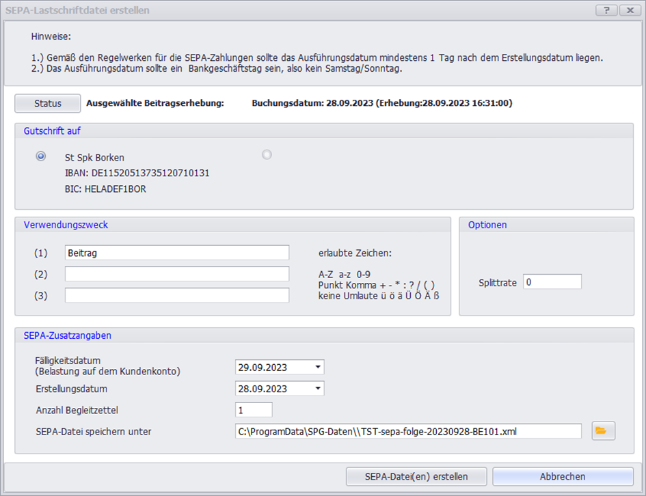Cancel with the Abbrechen button

tap(563, 477)
